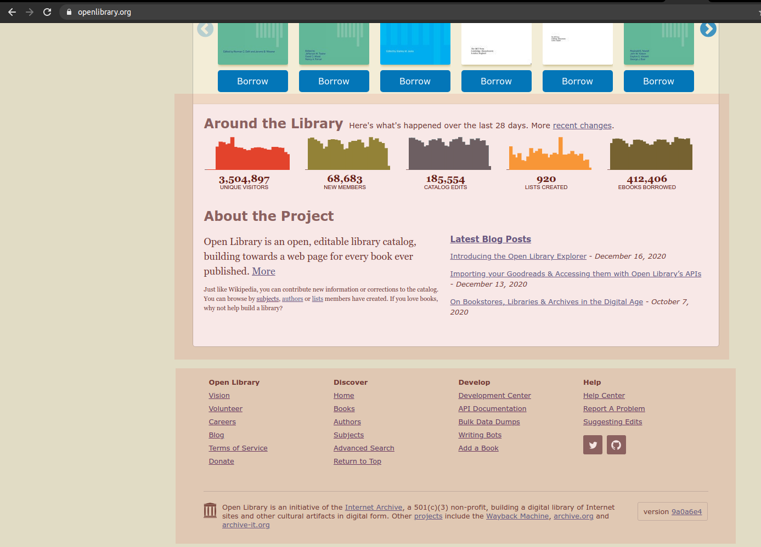
Task: Open the recent changes link
Action: (582, 125)
